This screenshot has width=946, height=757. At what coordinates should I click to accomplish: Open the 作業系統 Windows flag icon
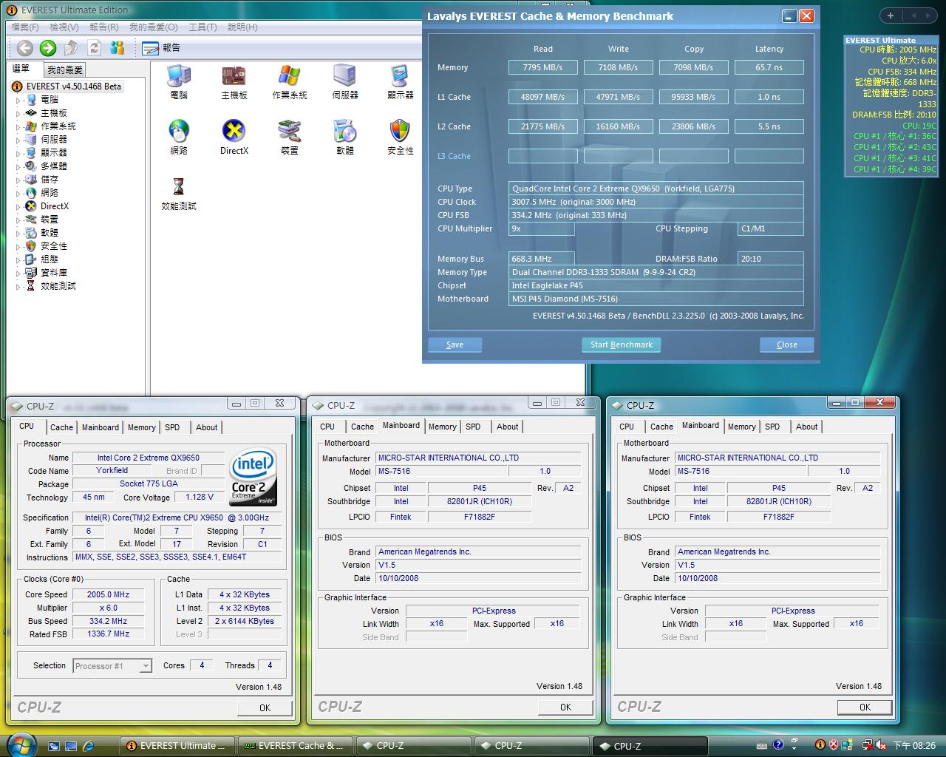tap(289, 83)
